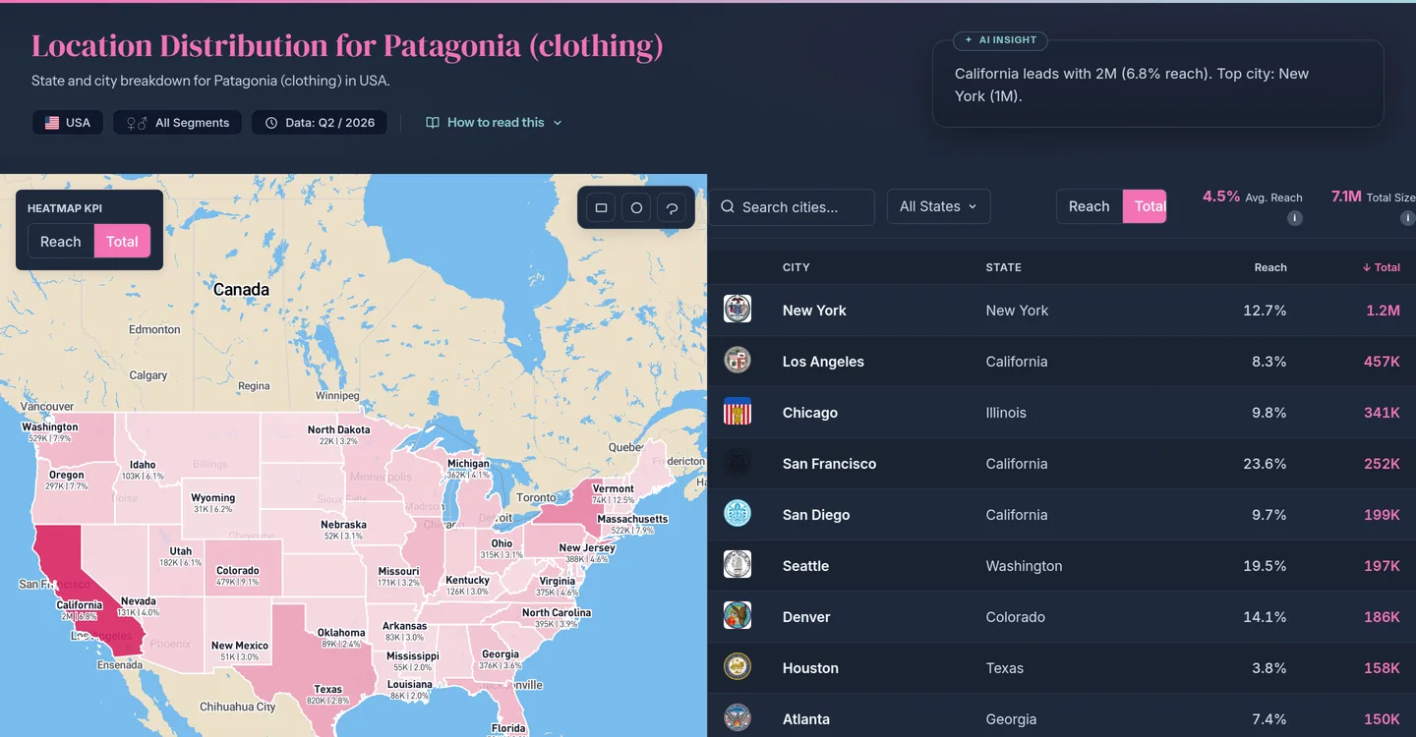
Task: Click the search magnifier icon
Action: pyautogui.click(x=728, y=206)
